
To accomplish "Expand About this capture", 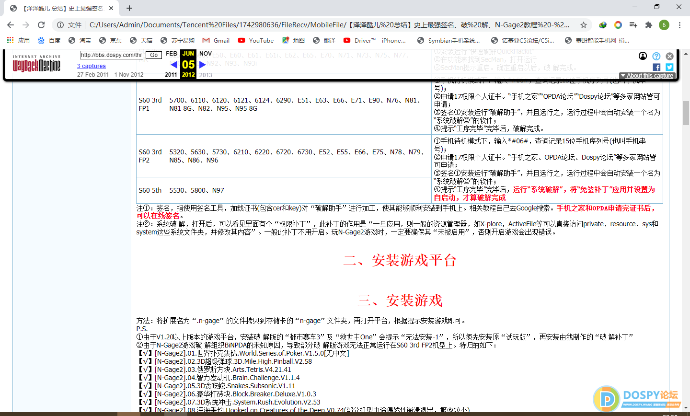I will tap(647, 76).
